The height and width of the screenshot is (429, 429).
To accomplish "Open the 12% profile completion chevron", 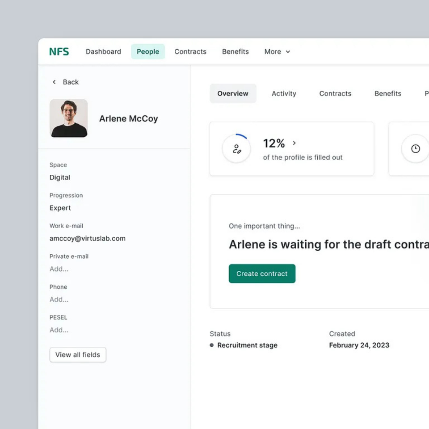I will (294, 143).
